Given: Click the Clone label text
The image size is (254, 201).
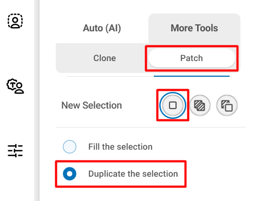Looking at the screenshot, I should (105, 58).
